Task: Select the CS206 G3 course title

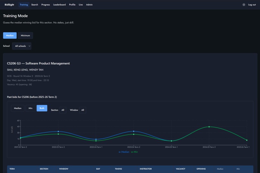Action: pos(38,63)
